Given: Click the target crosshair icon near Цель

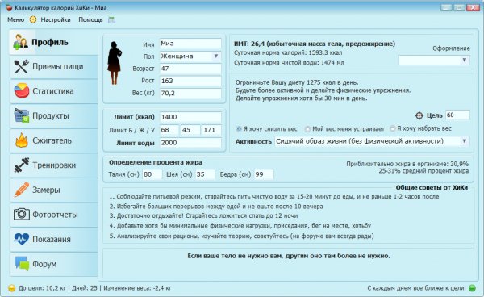Looking at the screenshot, I should (x=419, y=115).
